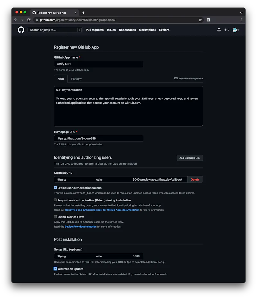Switch to the Preview tab
257x298 pixels.
pos(76,79)
